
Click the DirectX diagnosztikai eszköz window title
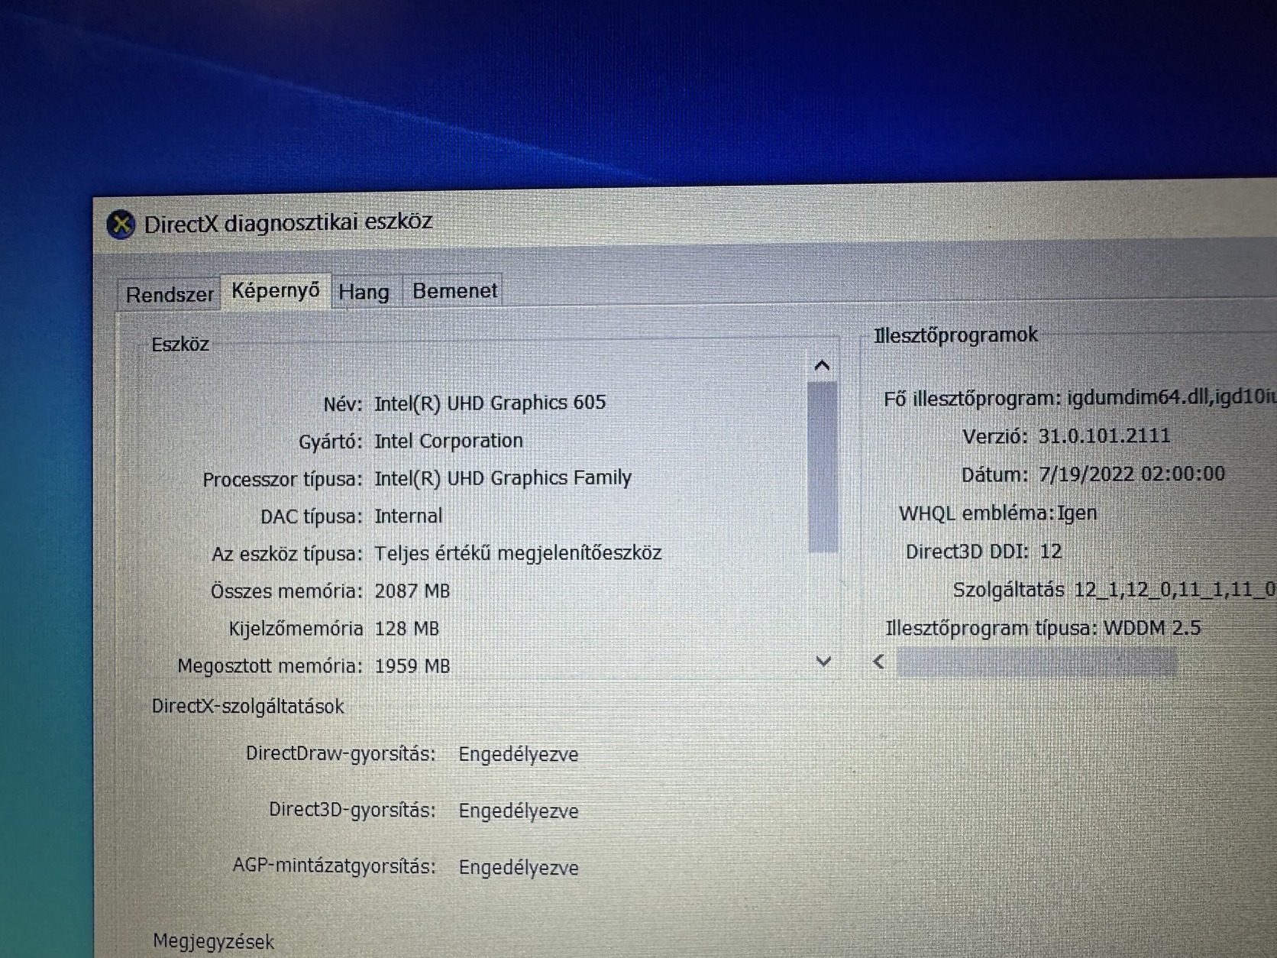288,222
